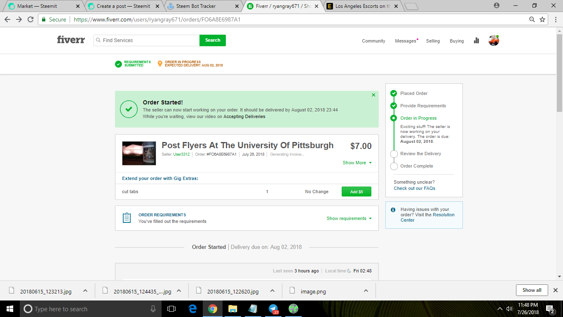Click the info icon next to Resolution Center notice
The width and height of the screenshot is (563, 317).
pos(393,210)
